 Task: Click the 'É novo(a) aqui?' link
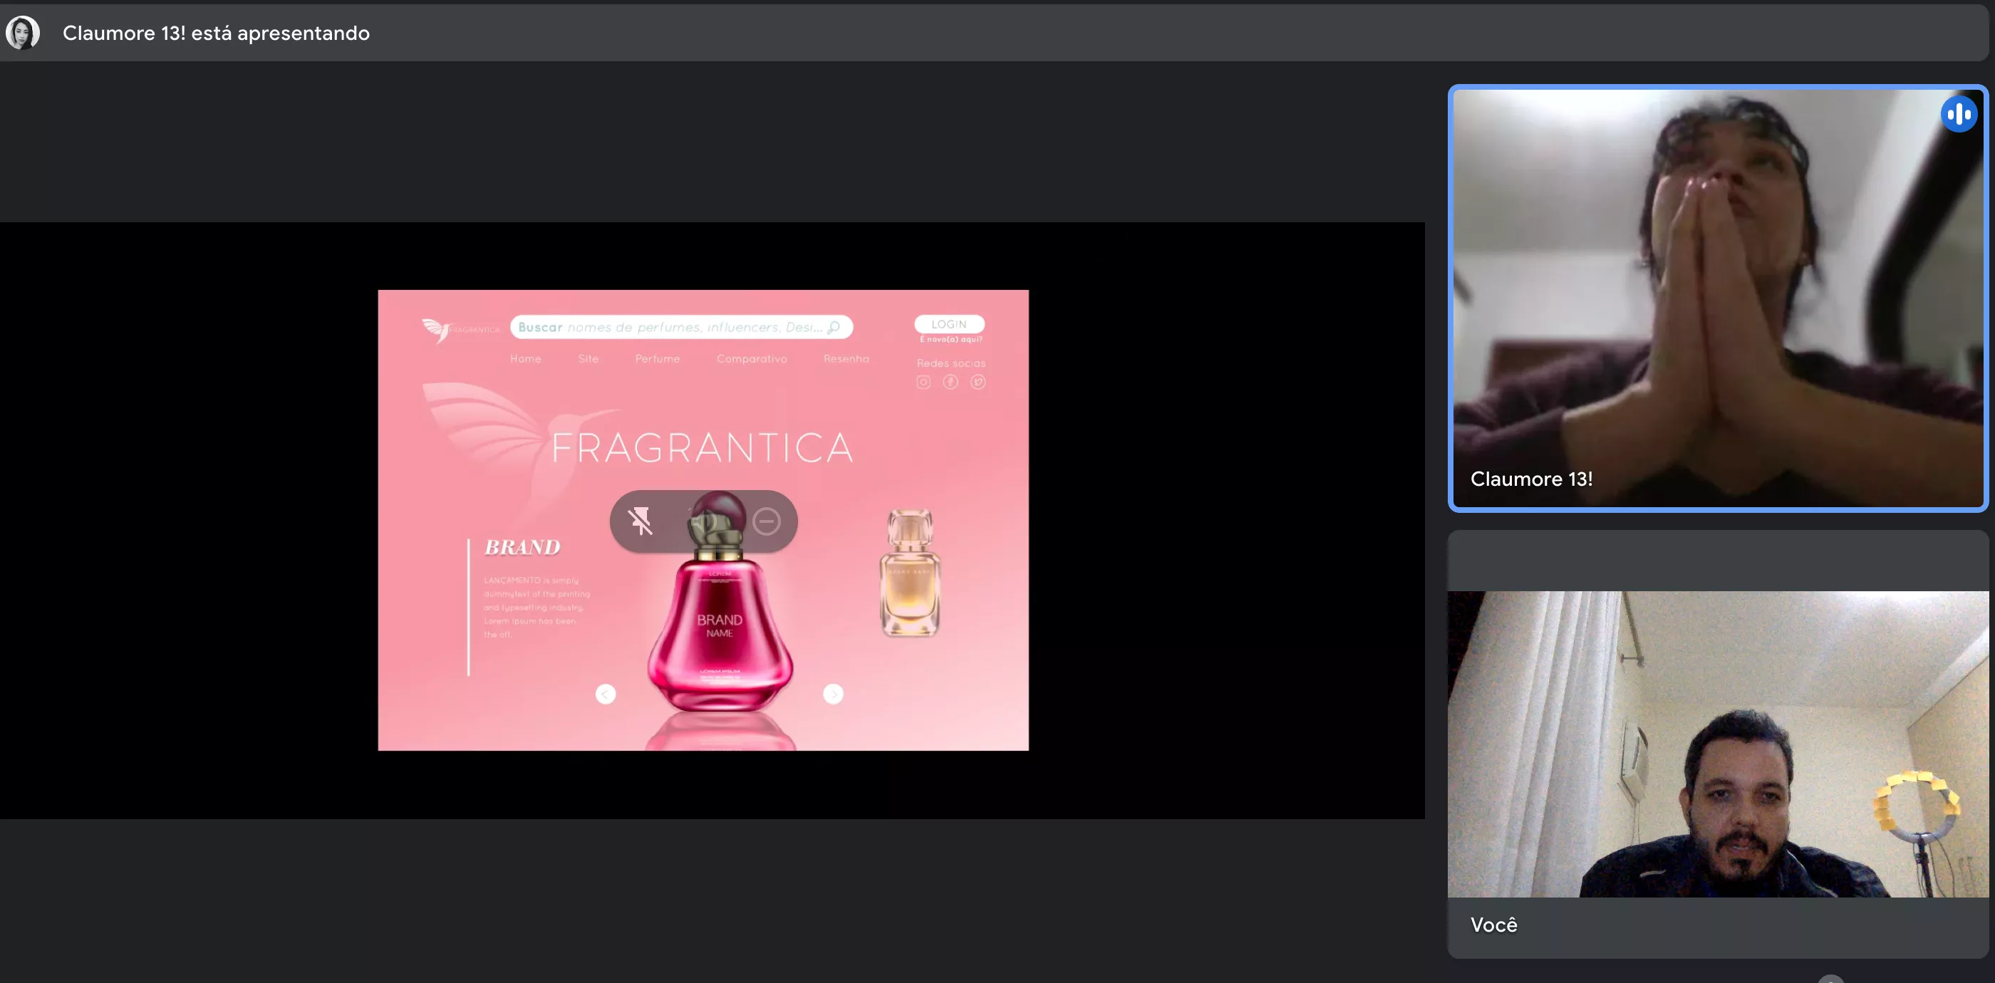[950, 340]
